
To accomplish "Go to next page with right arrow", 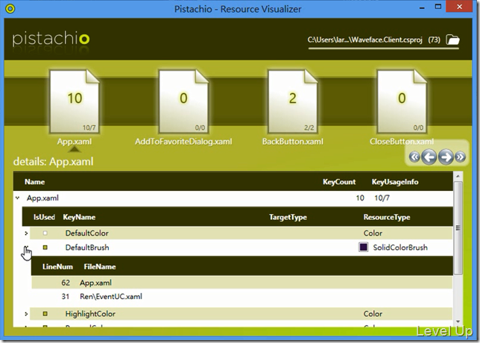I will [446, 157].
